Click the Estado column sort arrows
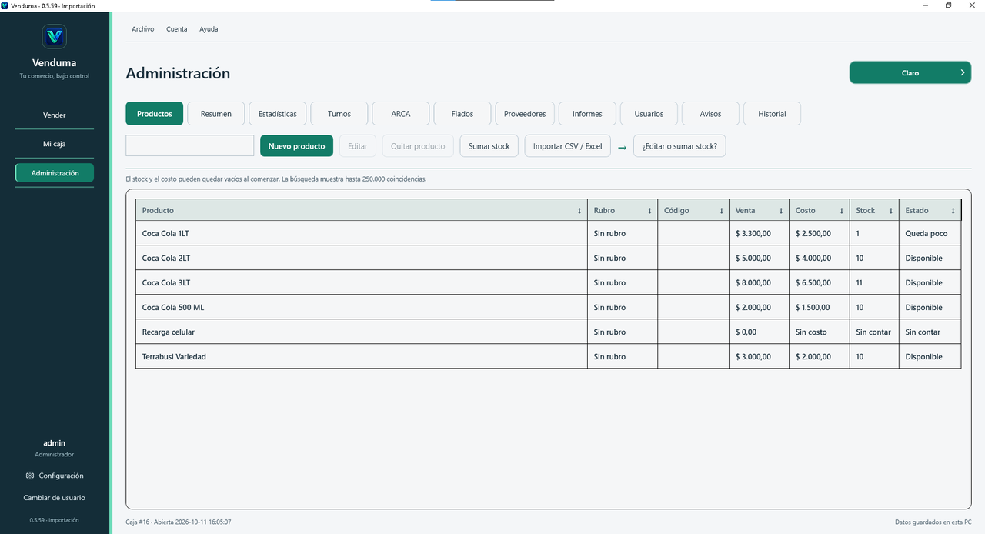Screen dimensions: 985x534 [953, 211]
